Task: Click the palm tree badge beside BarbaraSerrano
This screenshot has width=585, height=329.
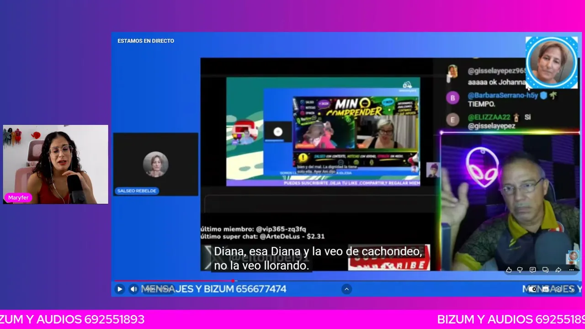Action: click(x=553, y=96)
